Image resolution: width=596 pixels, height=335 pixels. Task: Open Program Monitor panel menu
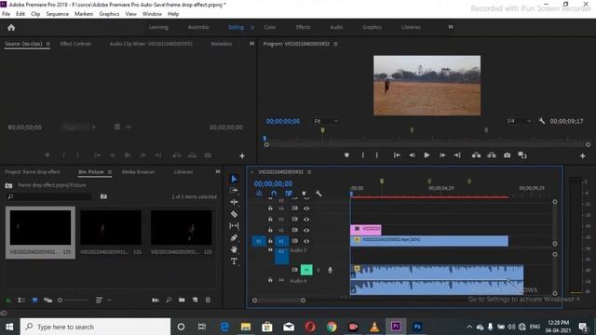(335, 44)
